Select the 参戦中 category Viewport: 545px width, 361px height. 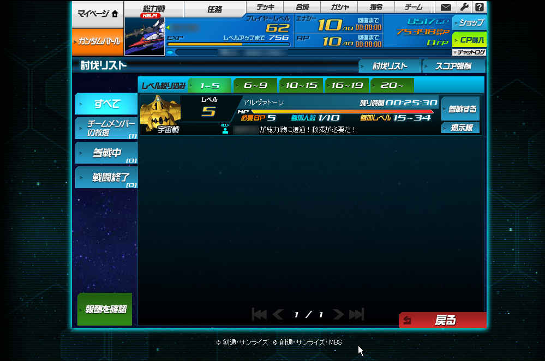pyautogui.click(x=106, y=153)
